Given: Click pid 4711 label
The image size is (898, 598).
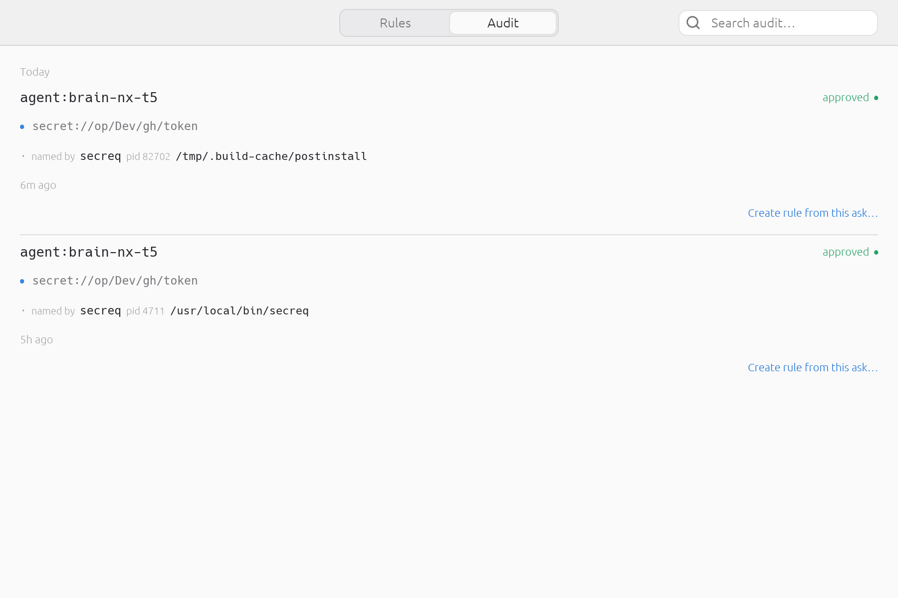Looking at the screenshot, I should click(145, 311).
